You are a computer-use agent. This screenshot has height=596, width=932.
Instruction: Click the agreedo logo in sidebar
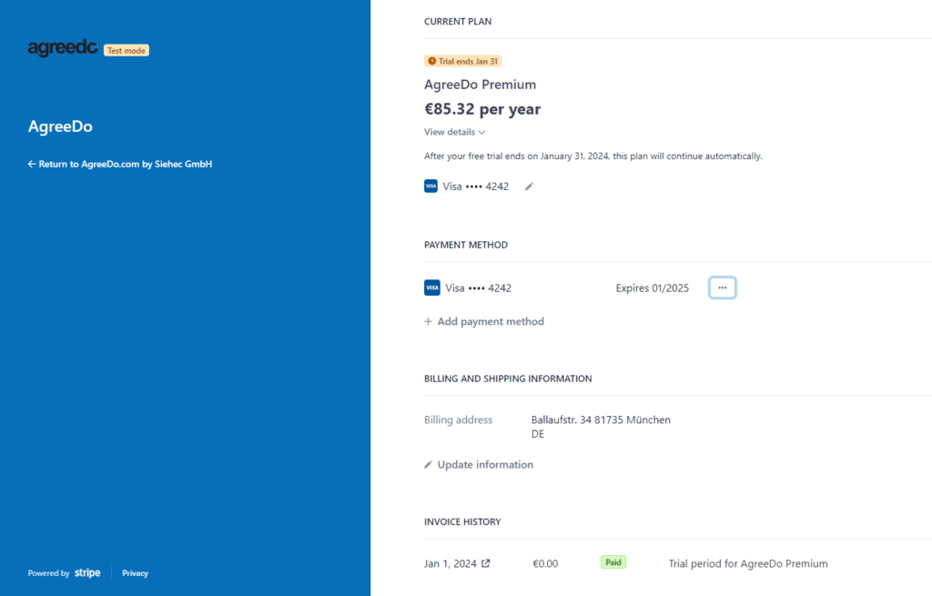[x=63, y=47]
